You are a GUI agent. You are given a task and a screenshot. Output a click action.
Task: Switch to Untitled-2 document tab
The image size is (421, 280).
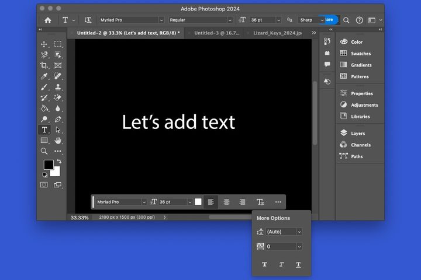[x=128, y=33]
